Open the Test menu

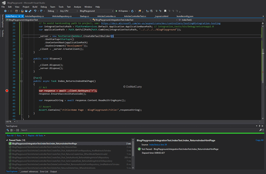[69, 7]
